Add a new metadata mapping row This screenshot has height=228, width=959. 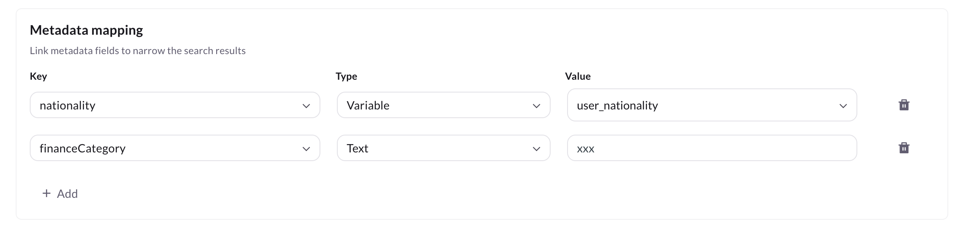60,194
